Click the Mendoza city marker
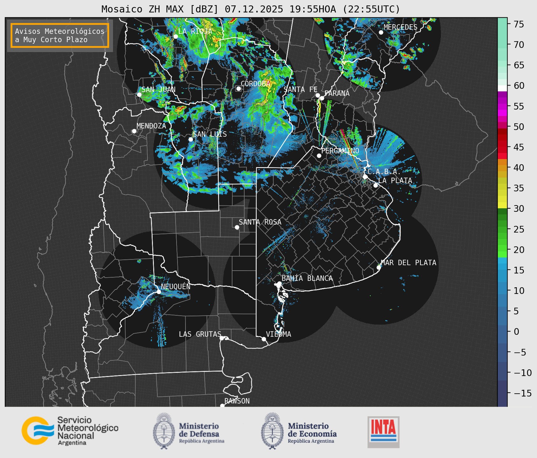 134,131
